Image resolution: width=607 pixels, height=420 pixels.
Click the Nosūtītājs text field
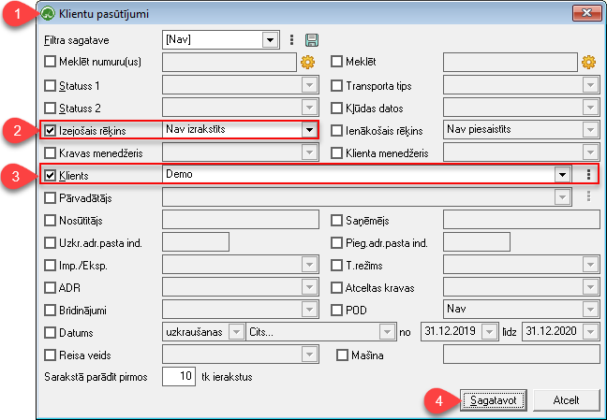[x=241, y=220]
